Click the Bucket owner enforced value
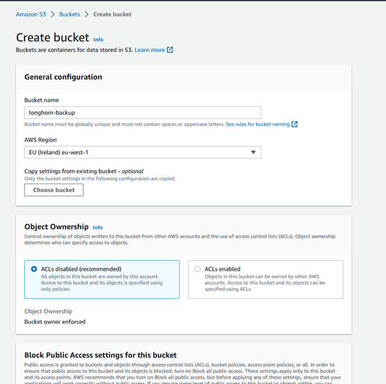Image resolution: width=386 pixels, height=384 pixels. pyautogui.click(x=55, y=322)
